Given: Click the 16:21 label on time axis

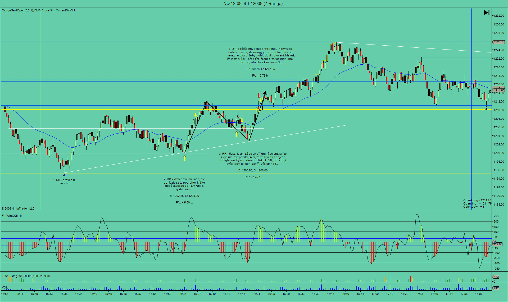Looking at the screenshot, I should click(256, 294).
